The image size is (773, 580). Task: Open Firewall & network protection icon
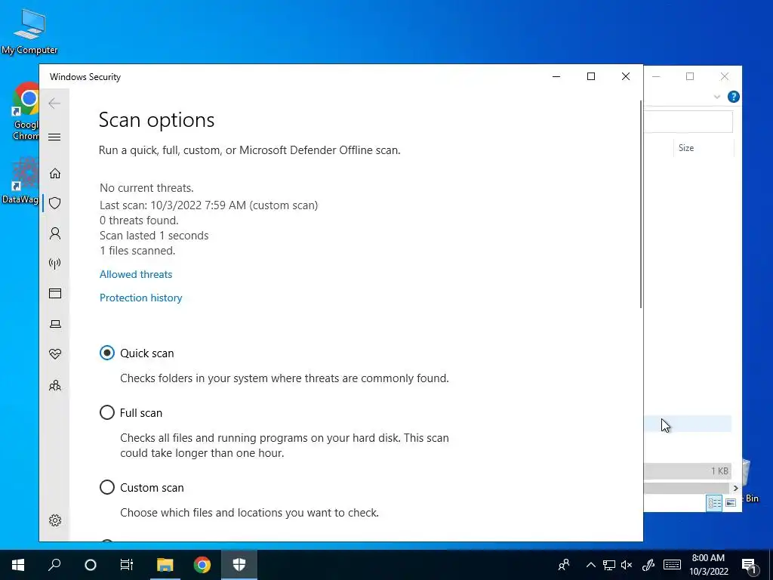point(54,264)
